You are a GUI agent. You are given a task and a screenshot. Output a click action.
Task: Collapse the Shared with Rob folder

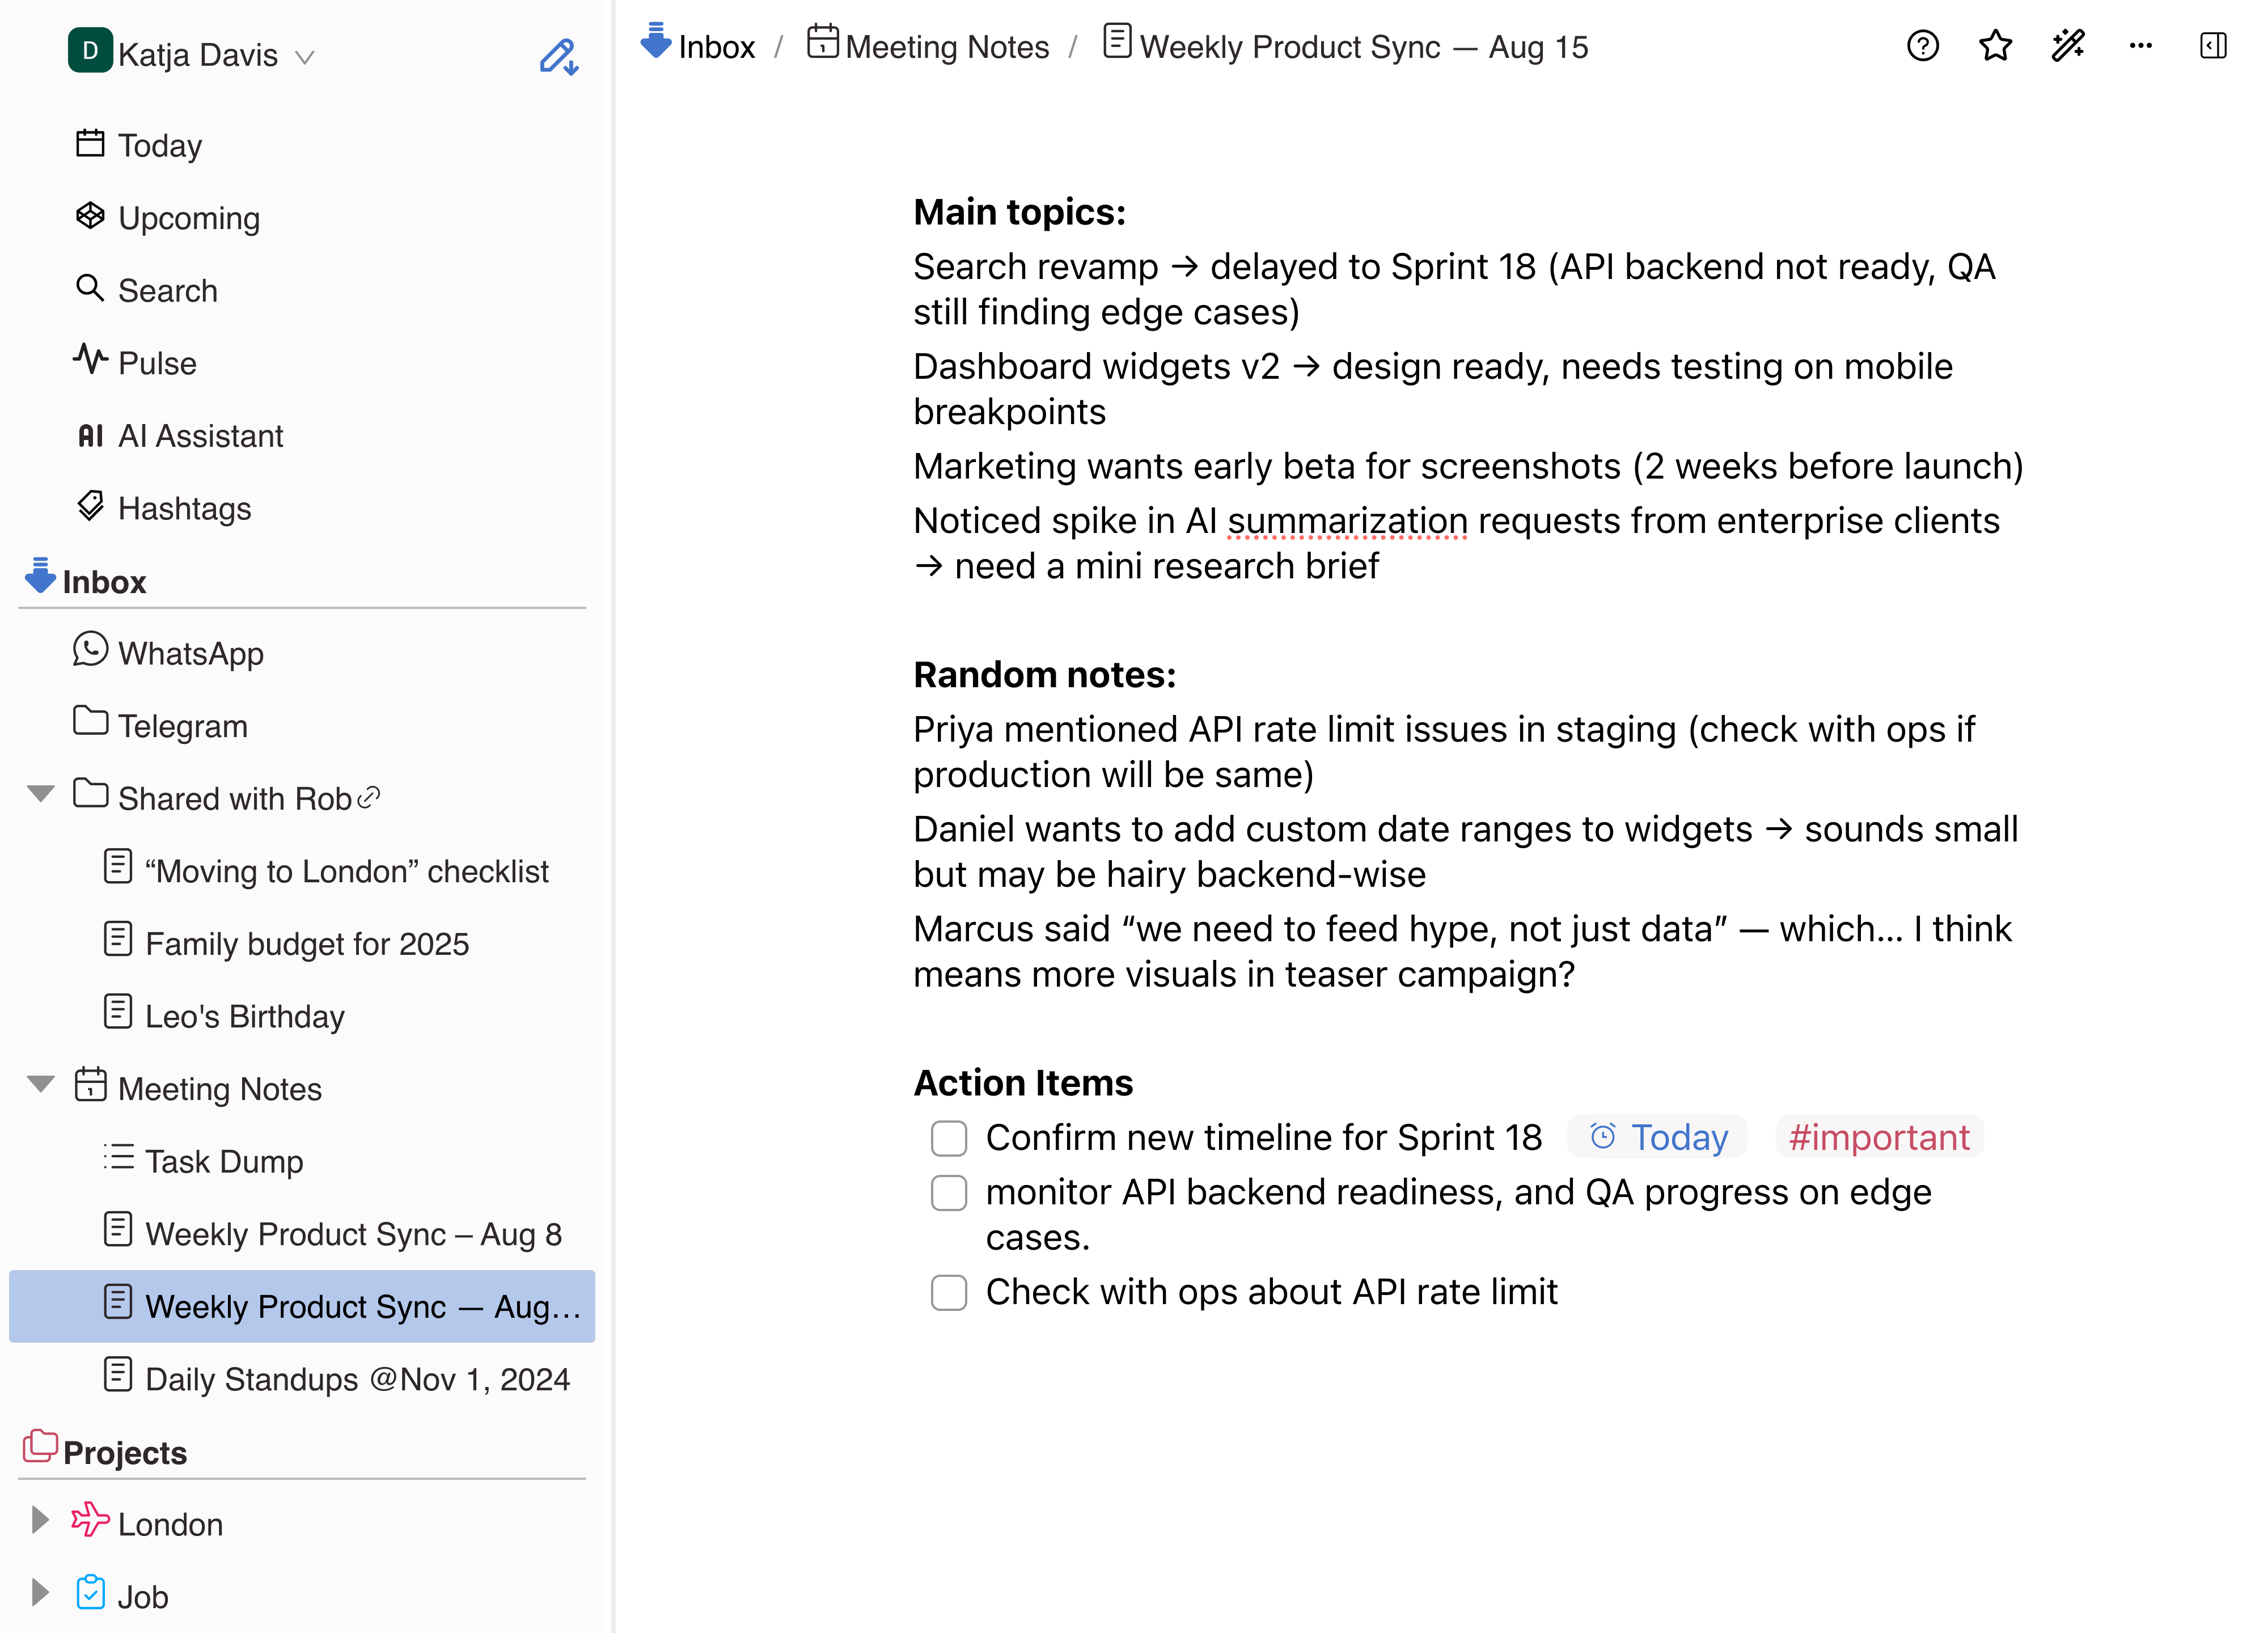(x=40, y=795)
